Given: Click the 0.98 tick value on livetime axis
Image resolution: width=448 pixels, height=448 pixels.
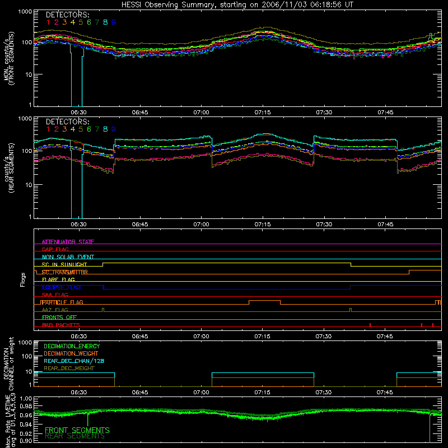Looking at the screenshot, I should pos(26,406).
